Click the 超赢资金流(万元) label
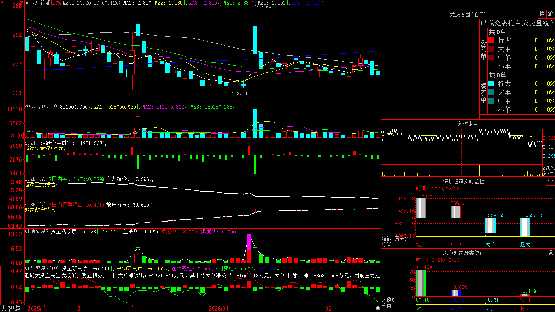Viewport: 555px width, 312px height. coord(45,148)
